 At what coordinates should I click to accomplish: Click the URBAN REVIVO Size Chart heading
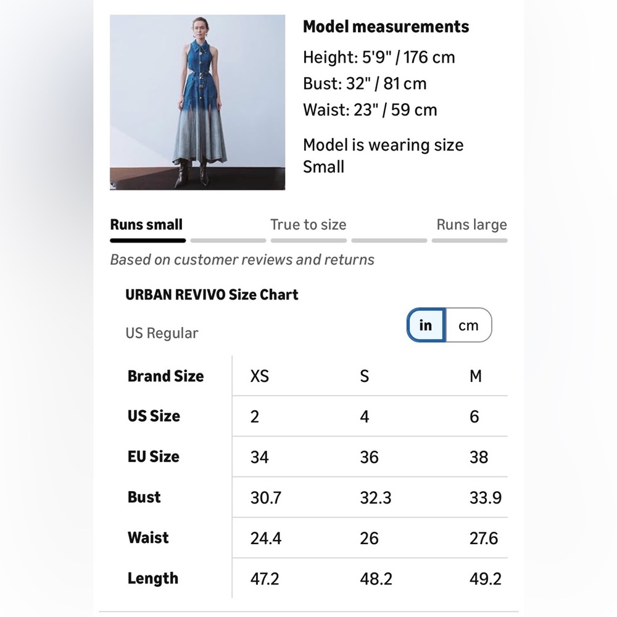pos(212,294)
